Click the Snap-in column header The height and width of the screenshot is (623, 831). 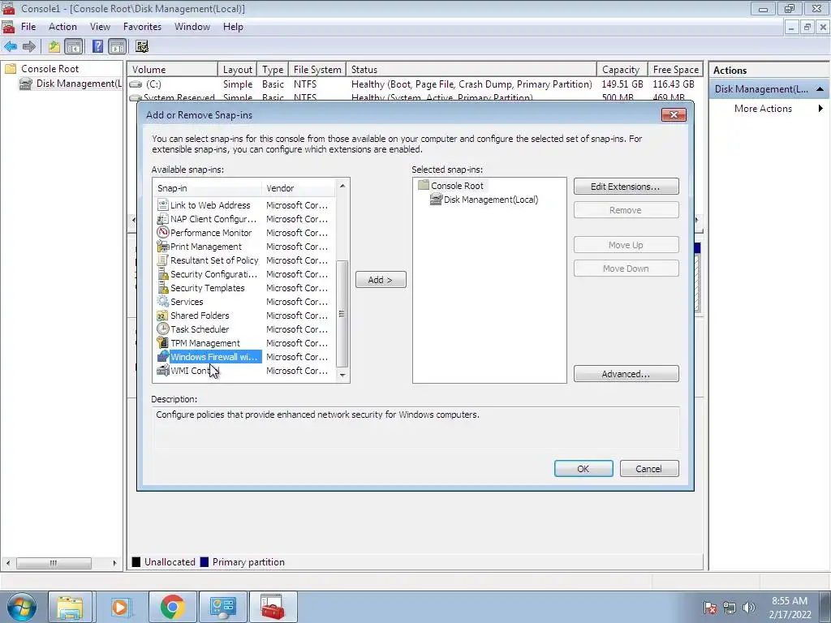[x=209, y=188]
